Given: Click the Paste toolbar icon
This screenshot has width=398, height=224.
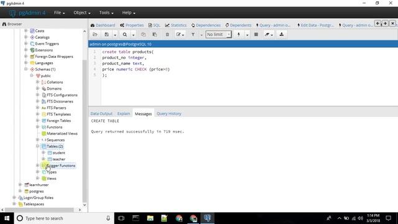Looking at the screenshot, I should coord(154,35).
